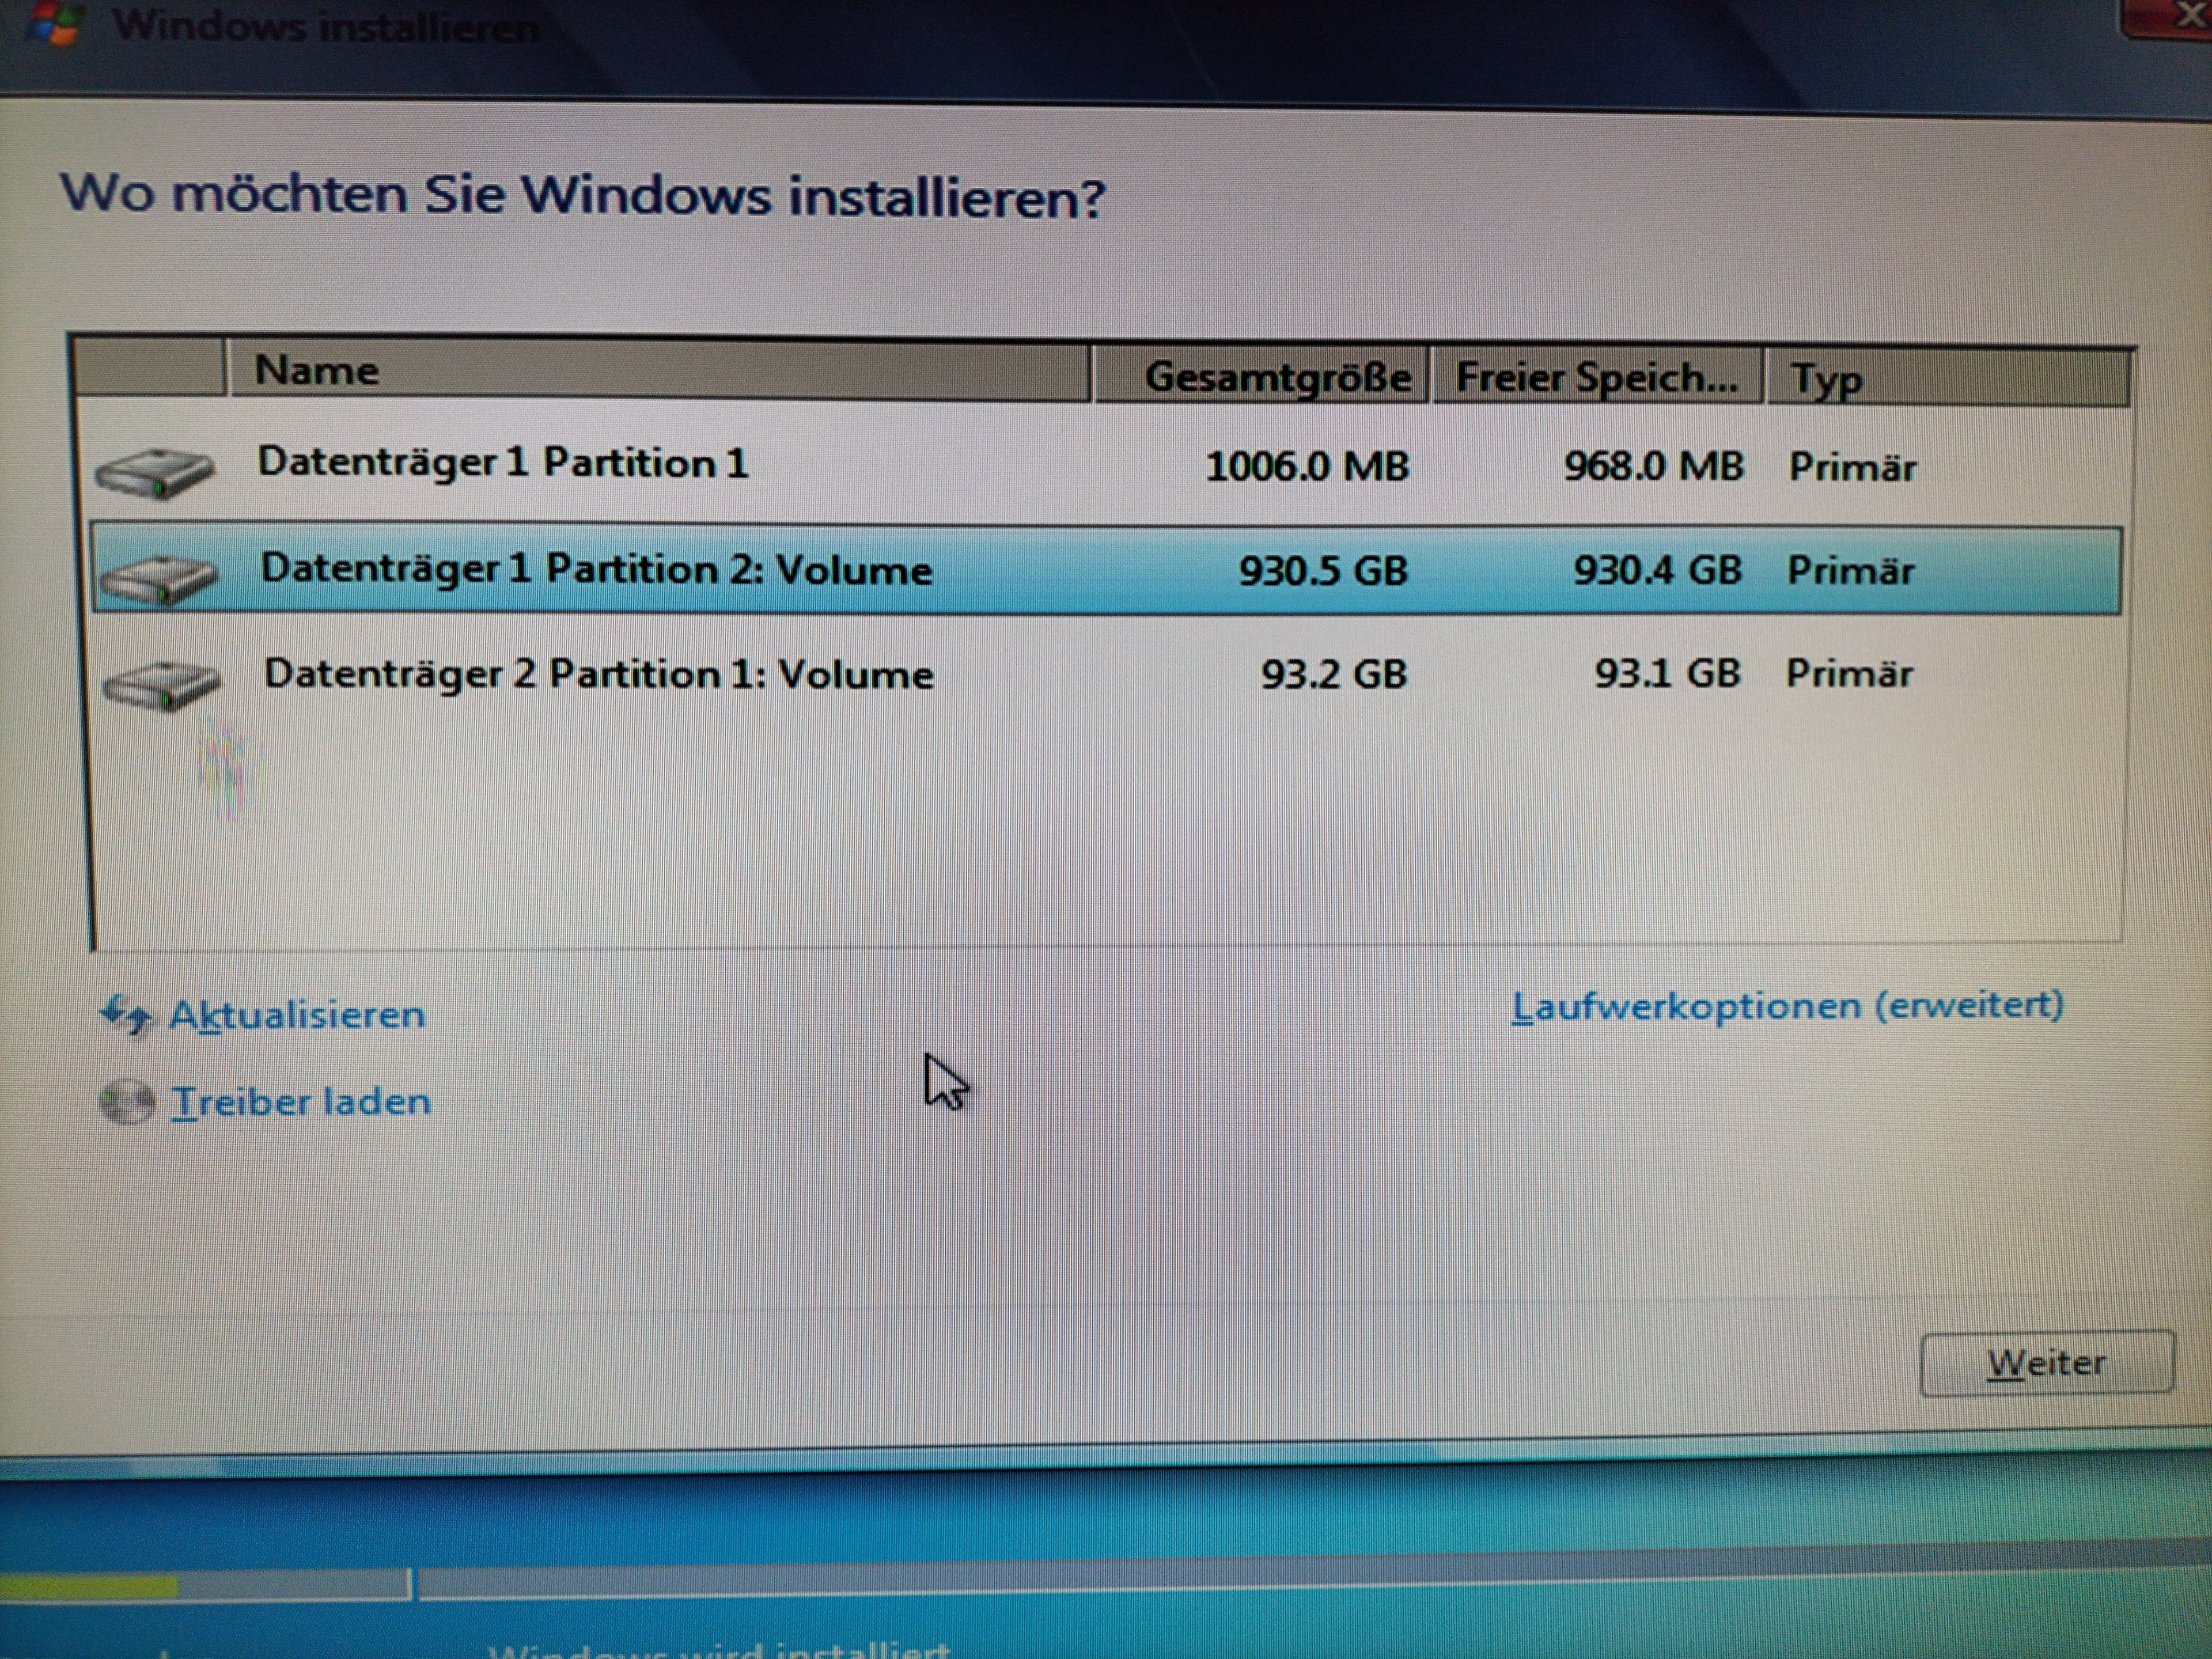Click drive icon for Datenträger 2 Partition 1
Screen dimensions: 2212x1659
tap(161, 685)
